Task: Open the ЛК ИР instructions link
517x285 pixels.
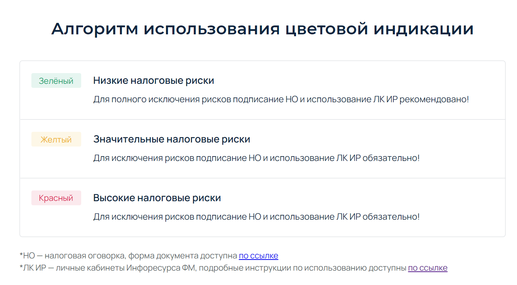Action: 428,268
